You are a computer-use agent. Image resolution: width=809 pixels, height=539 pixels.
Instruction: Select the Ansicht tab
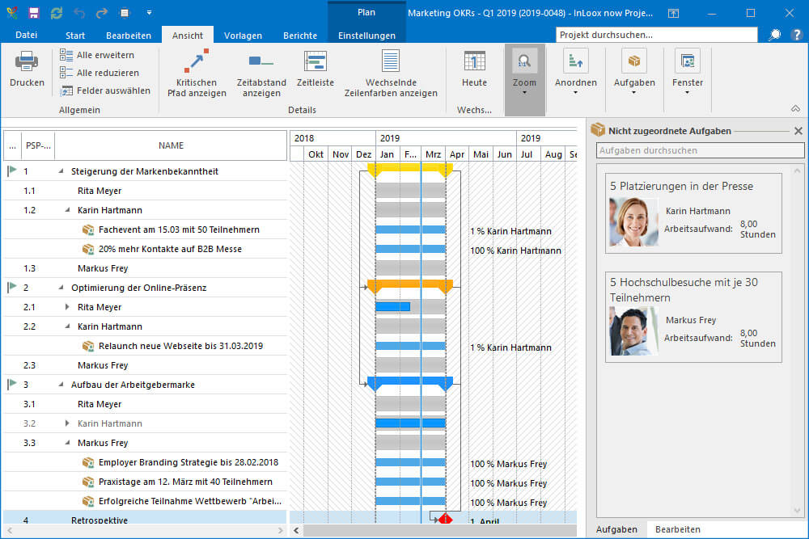tap(188, 36)
